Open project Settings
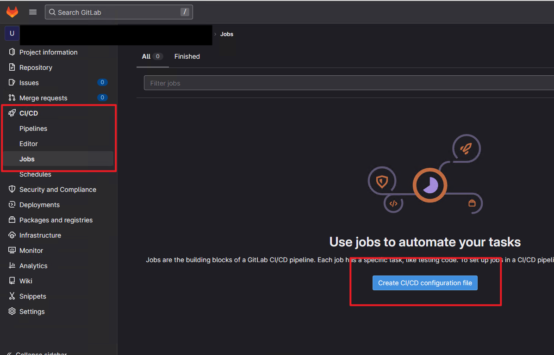The height and width of the screenshot is (355, 554). pos(32,312)
